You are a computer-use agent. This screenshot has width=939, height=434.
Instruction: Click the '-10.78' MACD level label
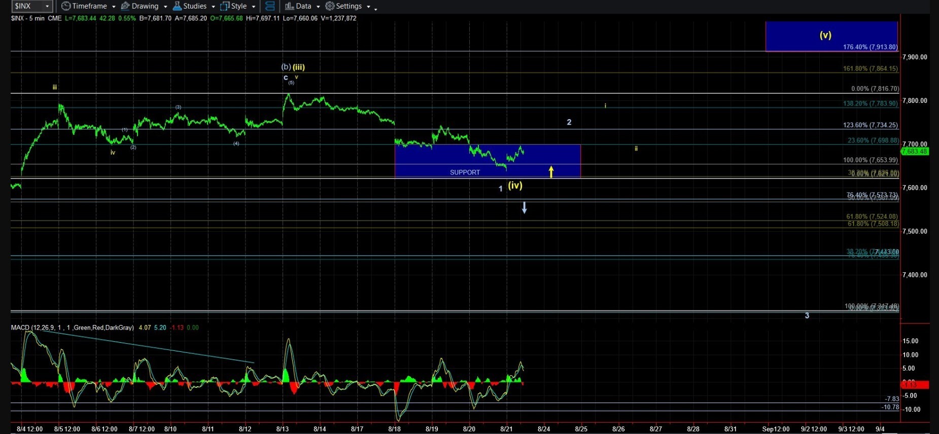pyautogui.click(x=890, y=407)
